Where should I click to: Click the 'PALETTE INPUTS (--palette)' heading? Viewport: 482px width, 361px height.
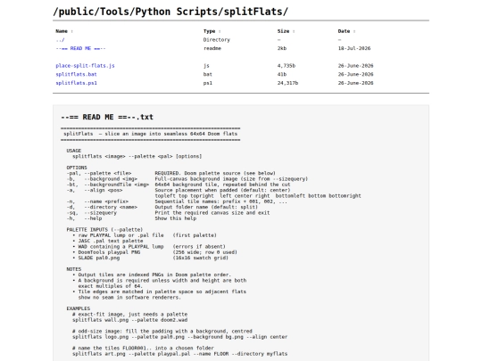coord(104,230)
